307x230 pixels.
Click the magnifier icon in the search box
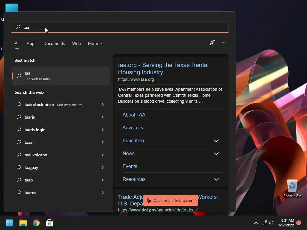pos(18,27)
